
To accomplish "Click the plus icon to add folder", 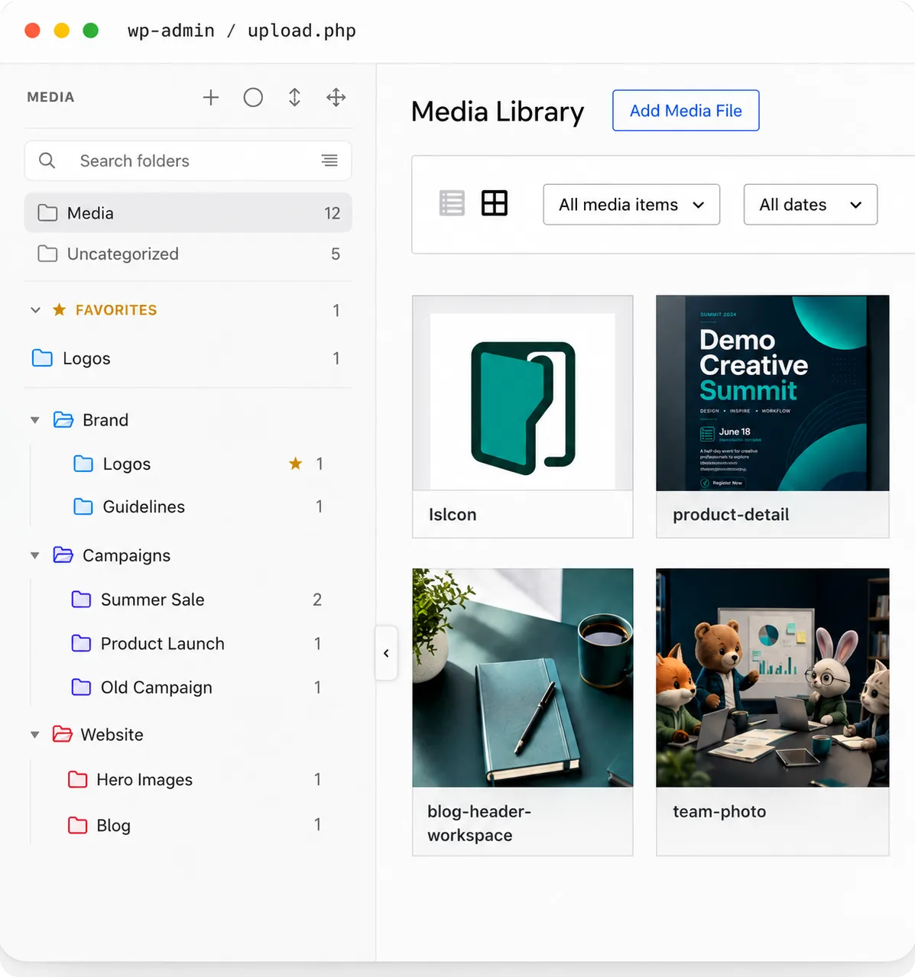I will [x=211, y=97].
